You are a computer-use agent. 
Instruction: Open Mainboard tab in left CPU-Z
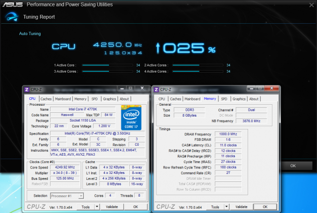63,99
